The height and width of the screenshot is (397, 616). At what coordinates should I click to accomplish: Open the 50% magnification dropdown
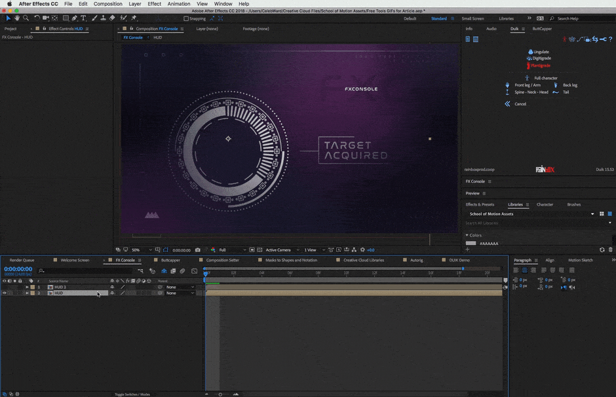142,250
